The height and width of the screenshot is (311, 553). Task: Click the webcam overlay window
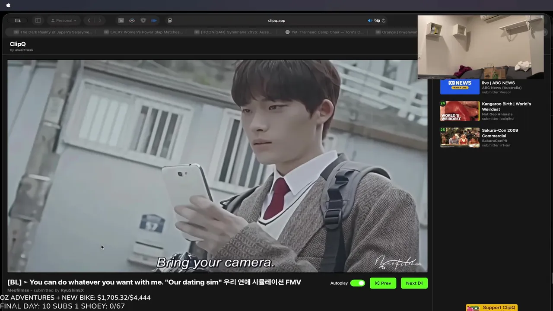480,47
